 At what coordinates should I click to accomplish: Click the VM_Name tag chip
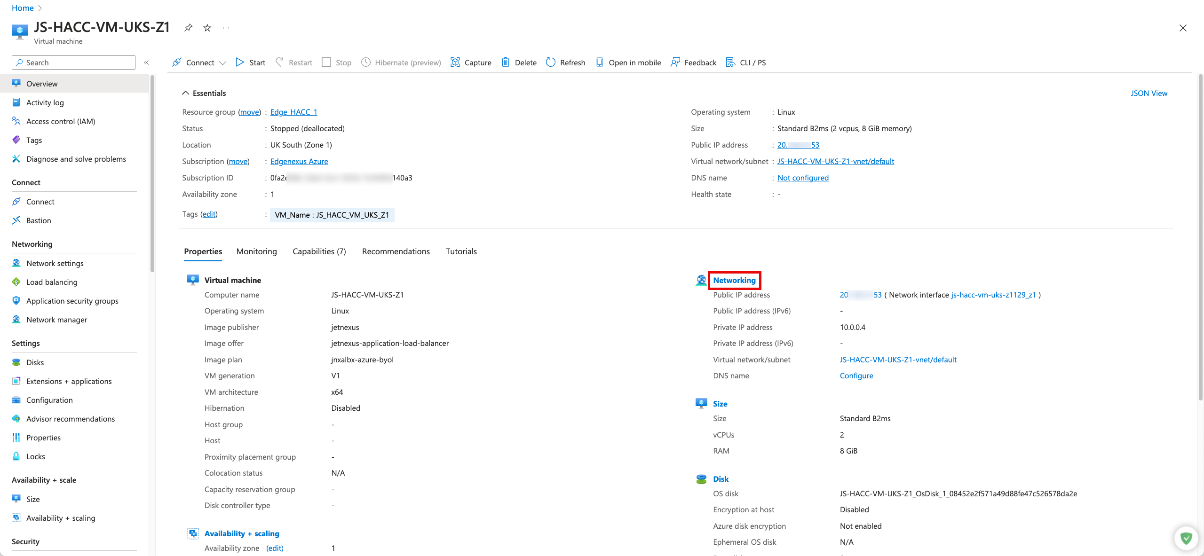pyautogui.click(x=332, y=215)
